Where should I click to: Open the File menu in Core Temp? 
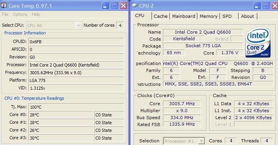coord(5,14)
